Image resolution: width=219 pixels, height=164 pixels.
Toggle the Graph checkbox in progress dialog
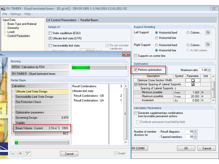coord(116,153)
